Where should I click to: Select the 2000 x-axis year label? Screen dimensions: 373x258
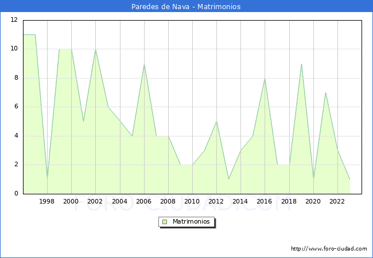tap(71, 201)
